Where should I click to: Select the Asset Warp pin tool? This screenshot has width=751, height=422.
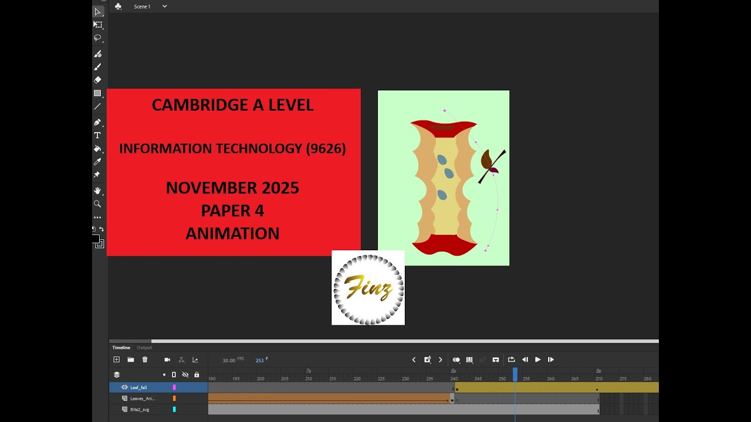click(x=98, y=175)
